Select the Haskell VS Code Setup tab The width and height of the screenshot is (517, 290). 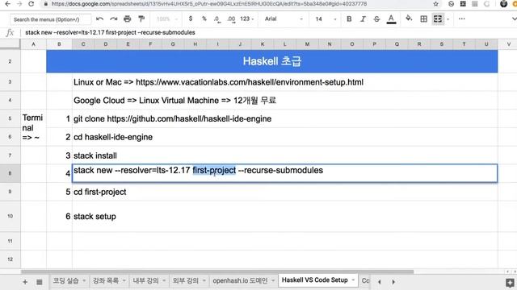[x=314, y=280]
